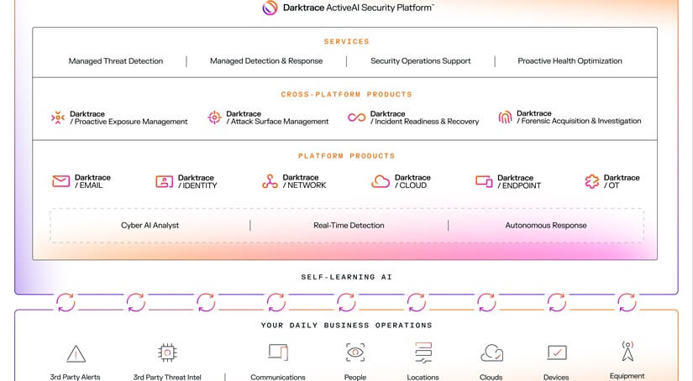Click the sync cycle icon above 3rd Party Alerts
The height and width of the screenshot is (381, 693).
pos(66,302)
